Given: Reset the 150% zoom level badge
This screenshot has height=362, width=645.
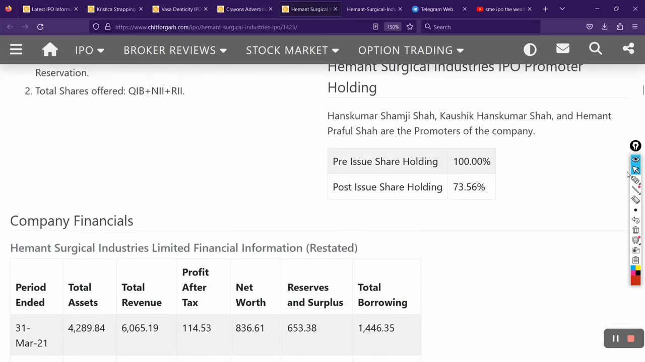Looking at the screenshot, I should pyautogui.click(x=393, y=27).
